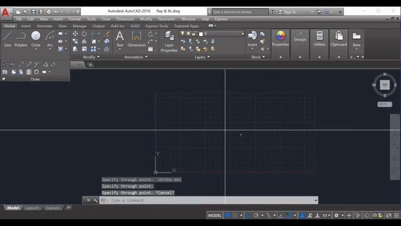Click the help keyword search field
The height and width of the screenshot is (226, 401).
(x=240, y=12)
